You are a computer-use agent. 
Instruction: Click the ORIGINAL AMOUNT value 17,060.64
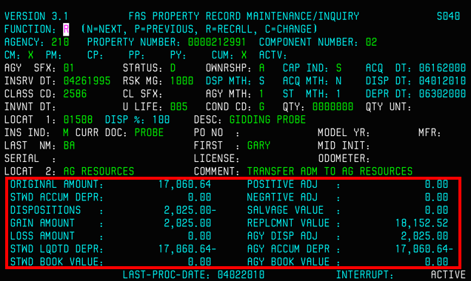click(184, 184)
